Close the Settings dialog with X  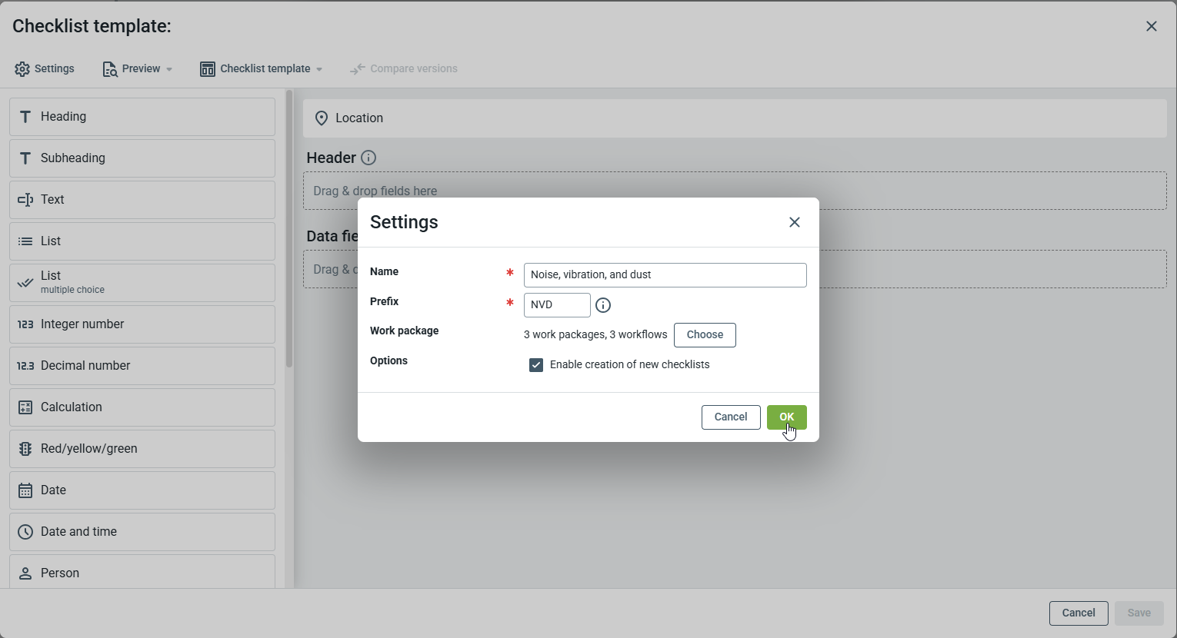pyautogui.click(x=795, y=222)
